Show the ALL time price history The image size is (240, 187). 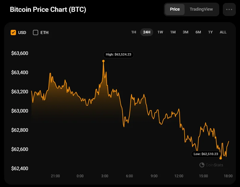pyautogui.click(x=223, y=32)
